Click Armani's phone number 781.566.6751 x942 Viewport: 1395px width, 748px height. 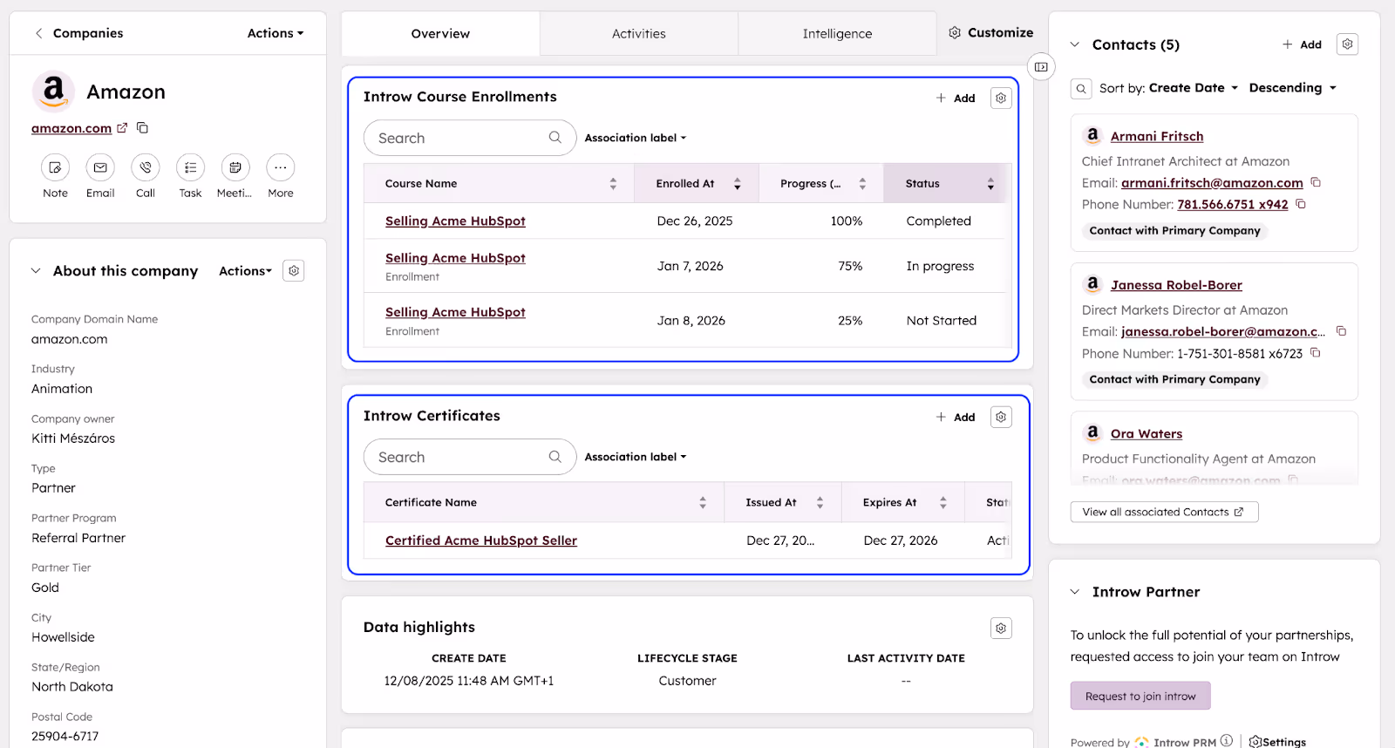coord(1233,204)
